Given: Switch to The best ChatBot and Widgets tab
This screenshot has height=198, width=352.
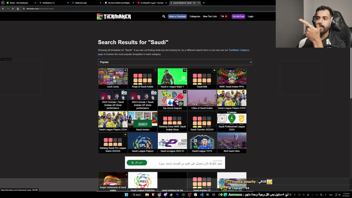Looking at the screenshot, I should point(119,3).
